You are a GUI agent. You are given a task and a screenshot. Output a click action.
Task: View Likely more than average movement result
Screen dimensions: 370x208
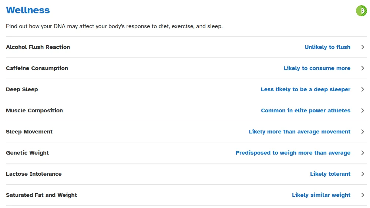pyautogui.click(x=299, y=132)
